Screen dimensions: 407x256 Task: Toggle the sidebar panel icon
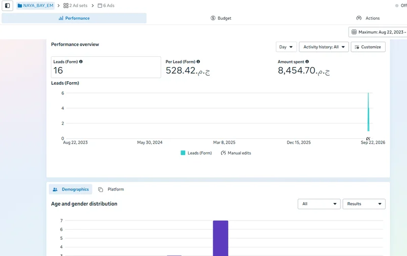[7, 6]
